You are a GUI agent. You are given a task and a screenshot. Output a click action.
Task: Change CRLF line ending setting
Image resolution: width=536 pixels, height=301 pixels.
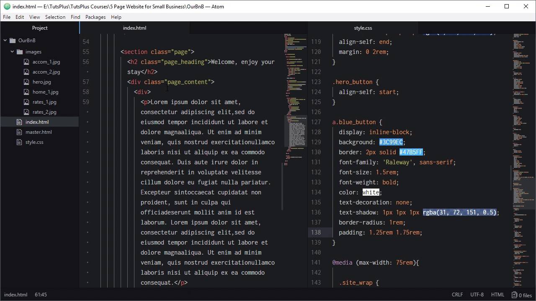pos(457,295)
